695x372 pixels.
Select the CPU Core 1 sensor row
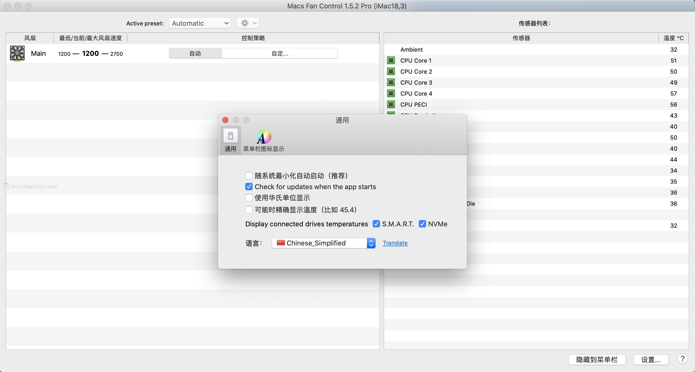point(536,61)
